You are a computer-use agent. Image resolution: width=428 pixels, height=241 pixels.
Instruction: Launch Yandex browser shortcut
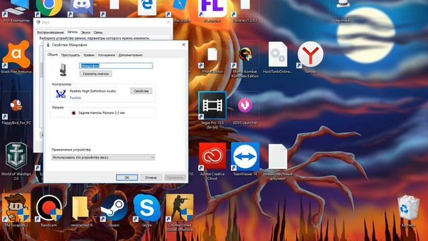click(310, 54)
